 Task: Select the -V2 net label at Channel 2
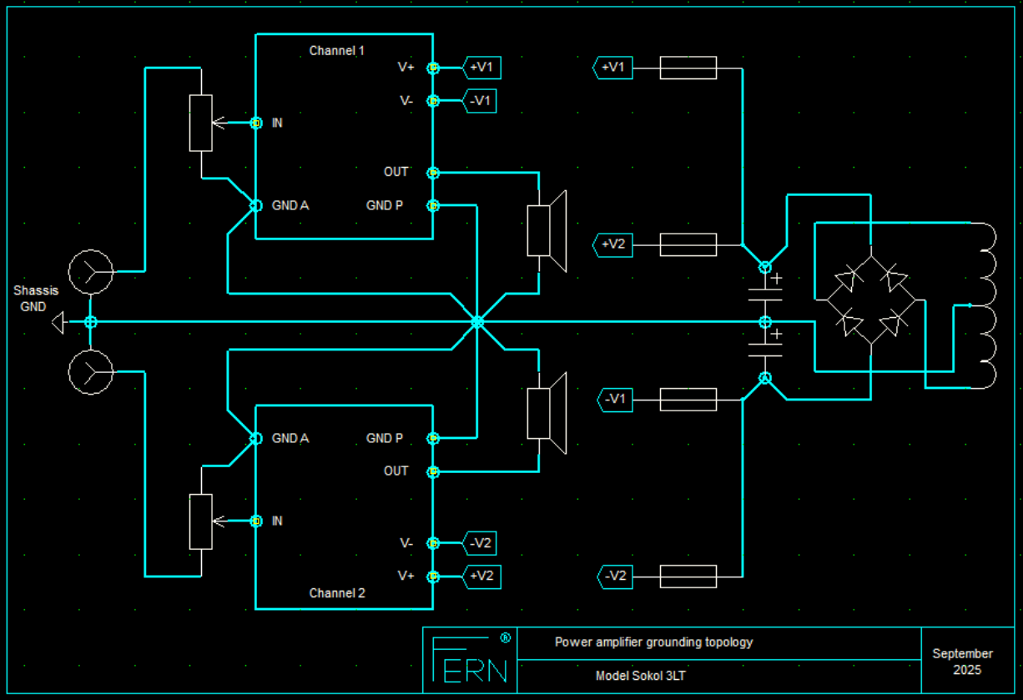(x=481, y=543)
